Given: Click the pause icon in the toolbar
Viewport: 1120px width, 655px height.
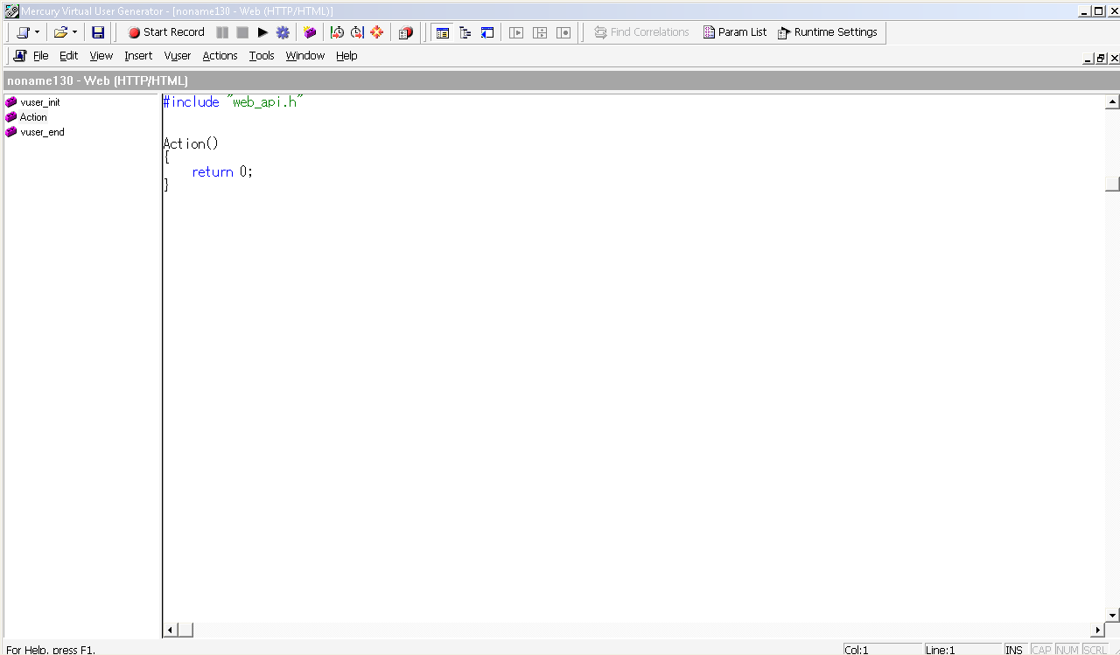Looking at the screenshot, I should [222, 32].
